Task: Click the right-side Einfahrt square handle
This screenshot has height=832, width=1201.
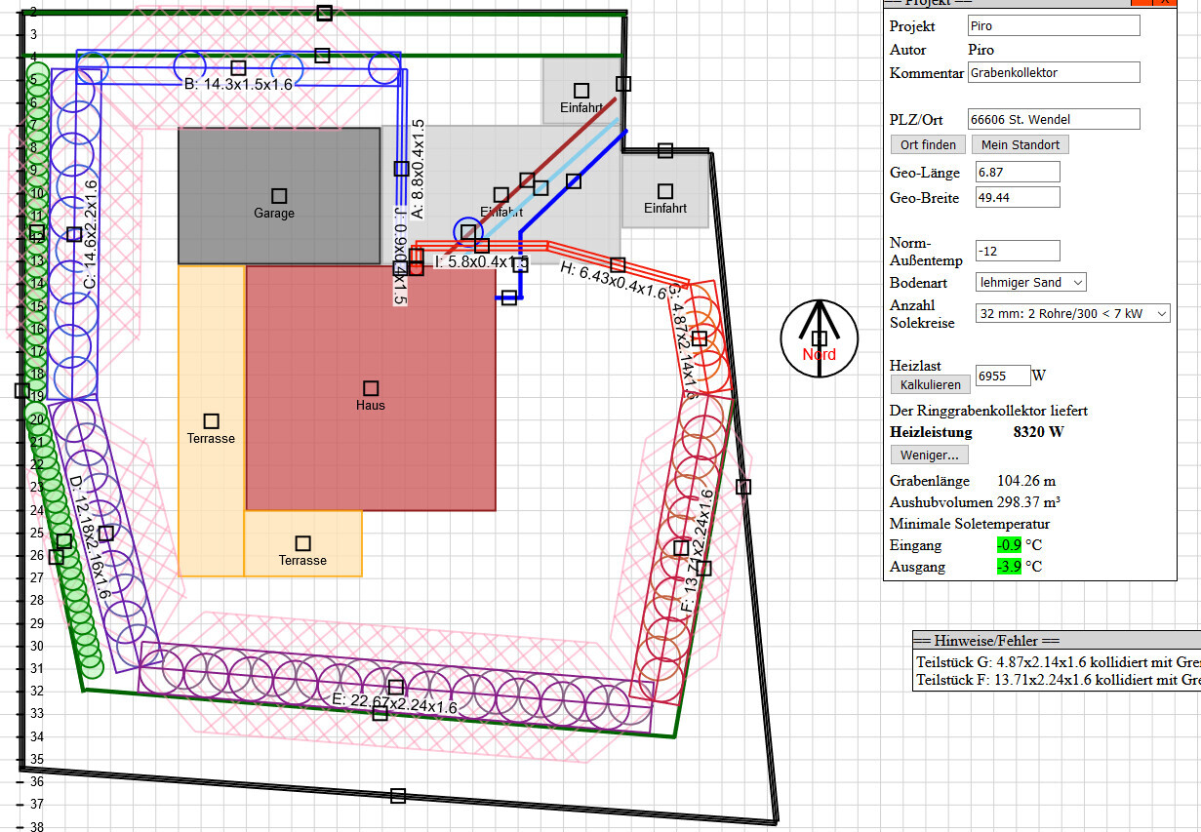Action: coord(665,191)
